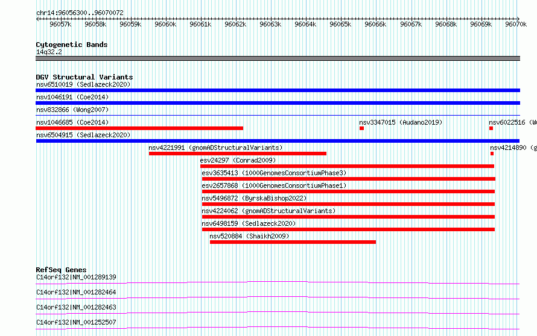Image resolution: width=537 pixels, height=336 pixels.
Task: Click the chr14:96056300..96070072 region label
Action: [80, 13]
